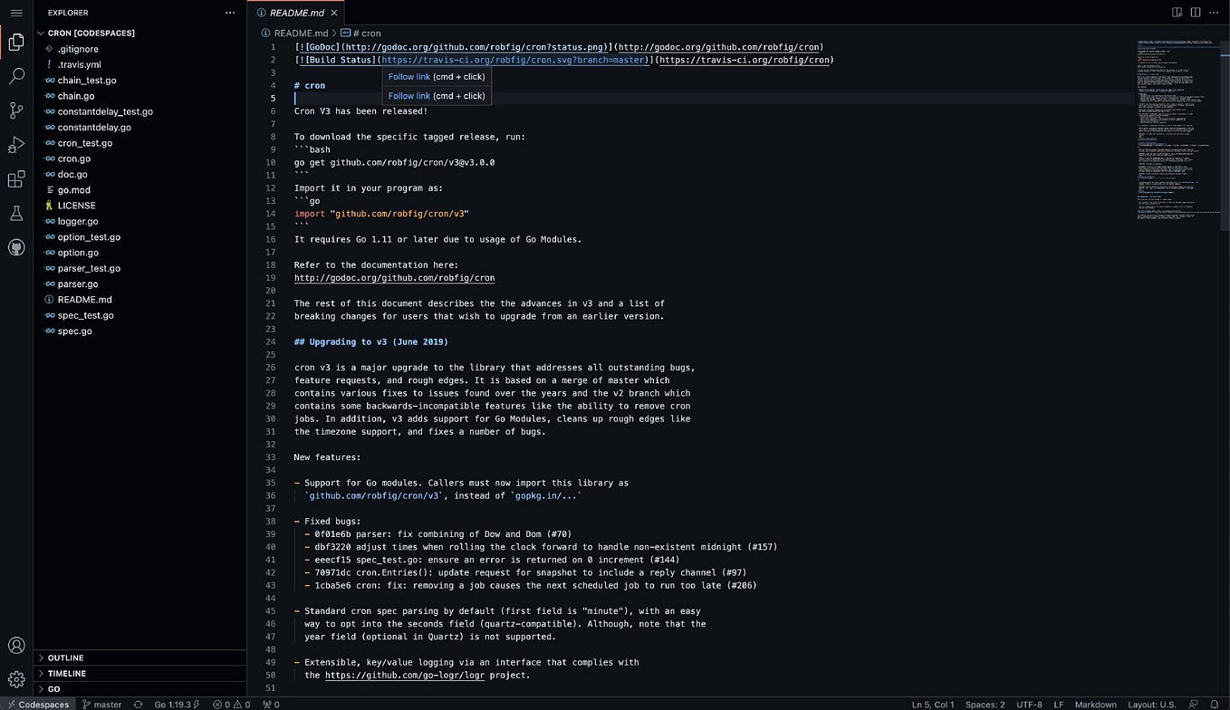Collapse the OUTLINE section

click(x=63, y=657)
